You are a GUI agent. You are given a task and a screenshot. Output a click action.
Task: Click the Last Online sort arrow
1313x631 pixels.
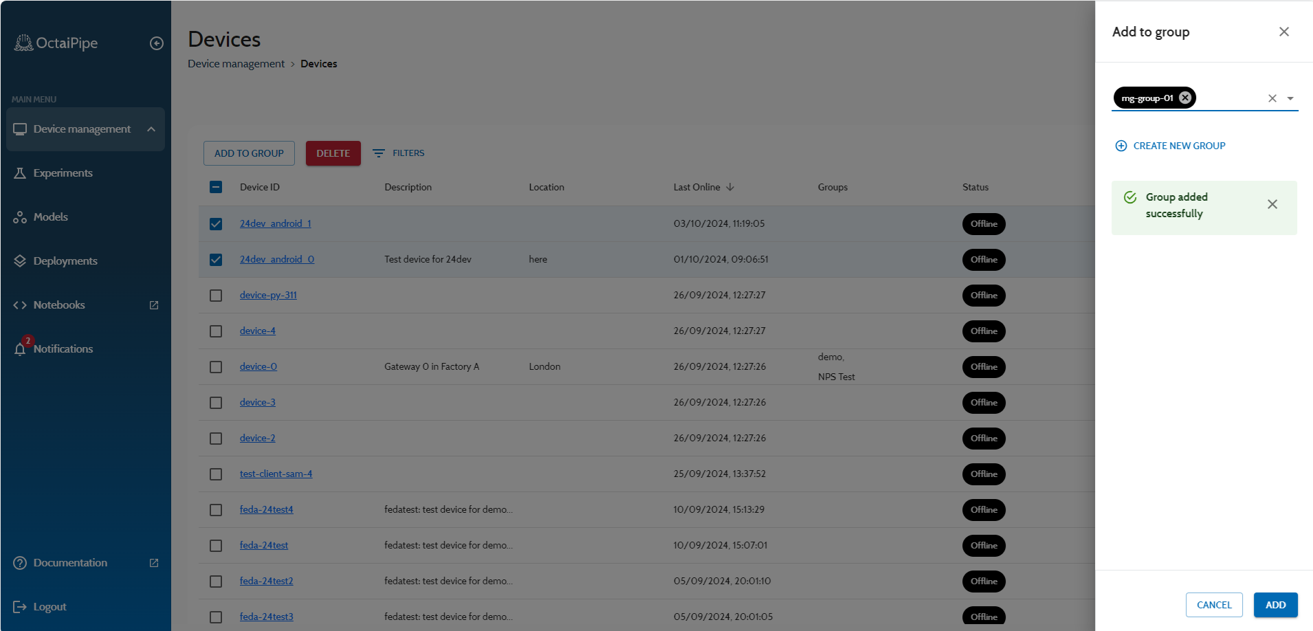point(730,187)
